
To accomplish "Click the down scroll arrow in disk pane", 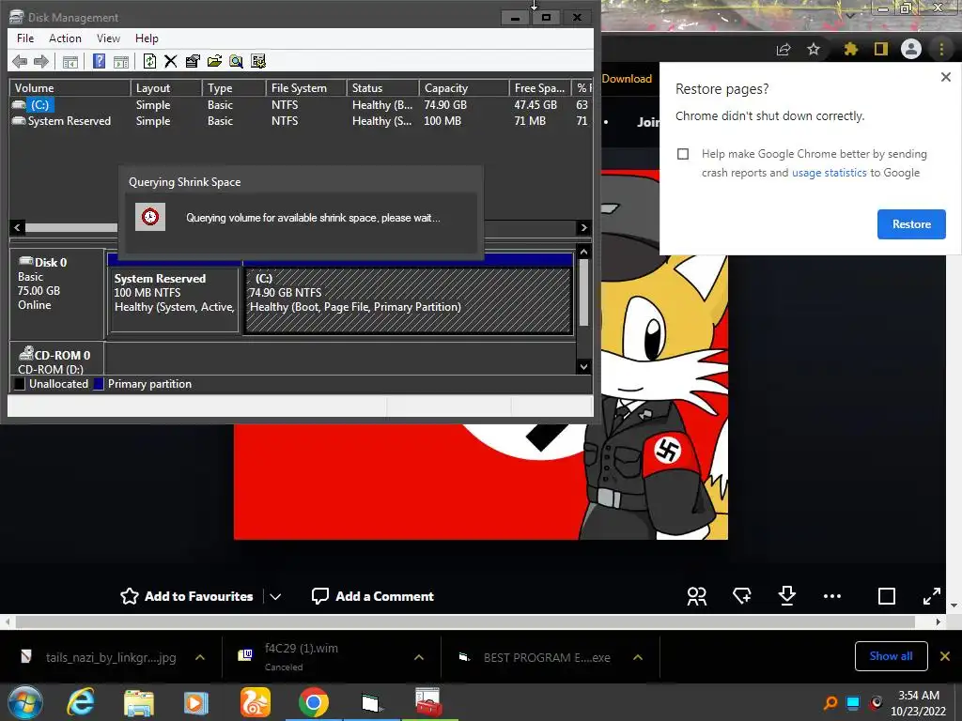I will pos(584,367).
